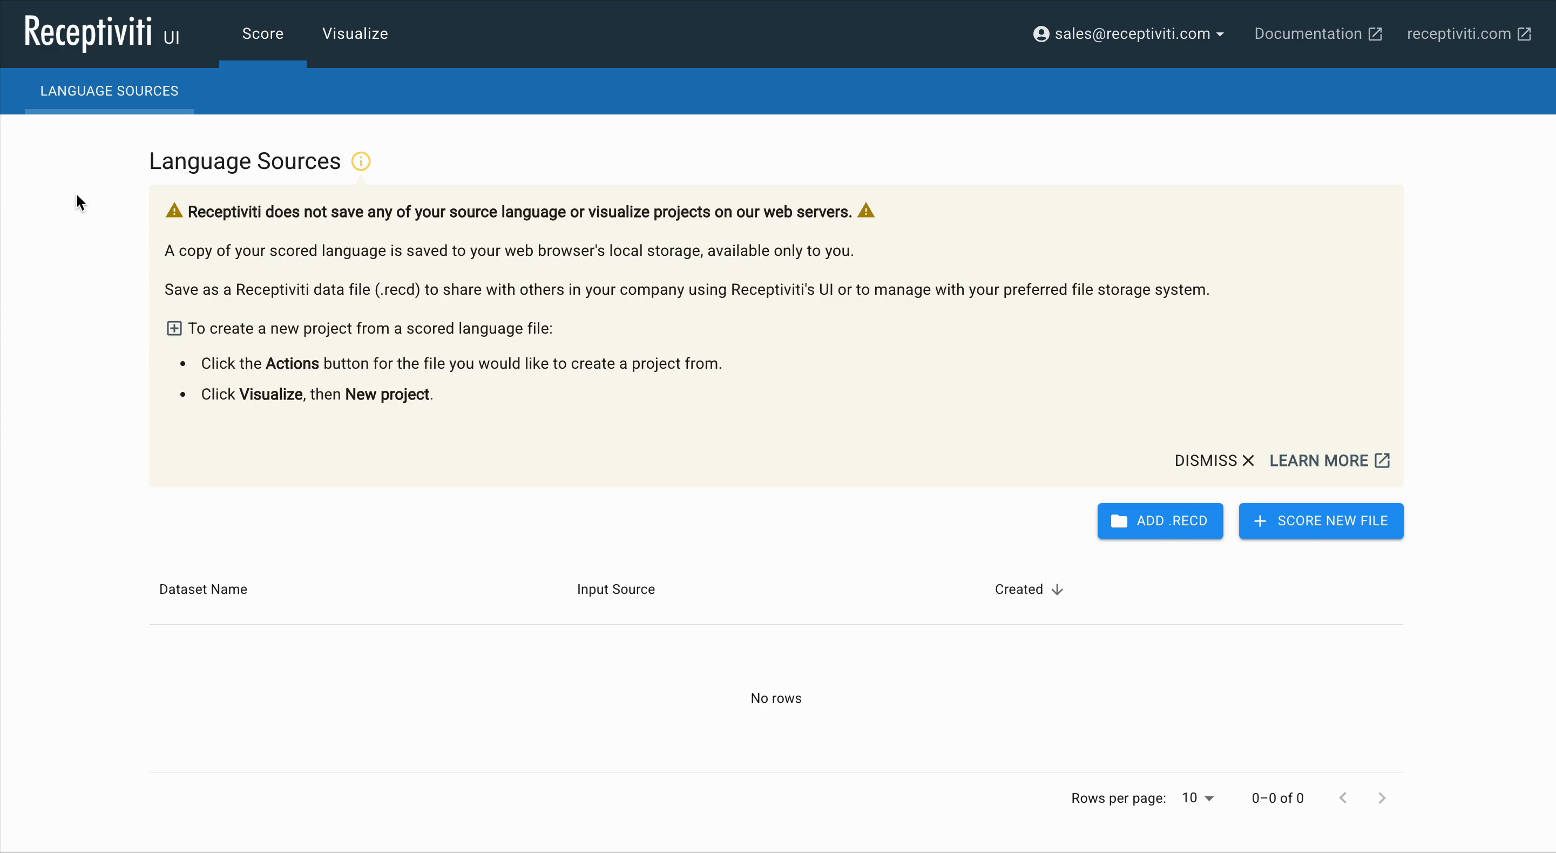Screen dimensions: 1556x853
Task: Open the Learn More link
Action: click(x=1329, y=461)
